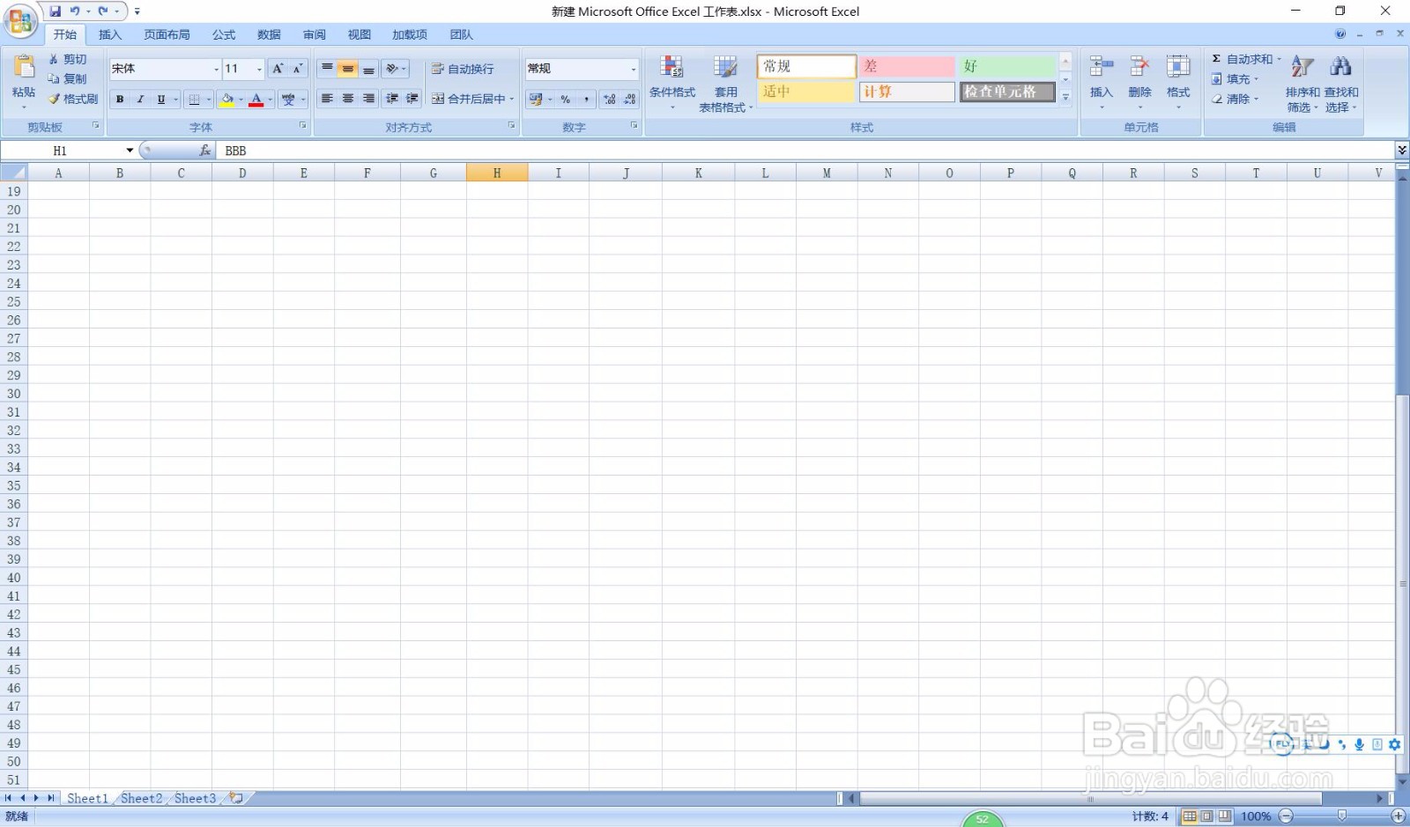Increase decimal places

pos(610,100)
